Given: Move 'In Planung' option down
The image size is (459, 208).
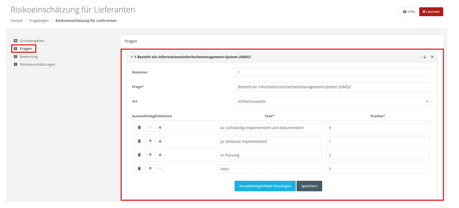Looking at the screenshot, I should [x=160, y=155].
